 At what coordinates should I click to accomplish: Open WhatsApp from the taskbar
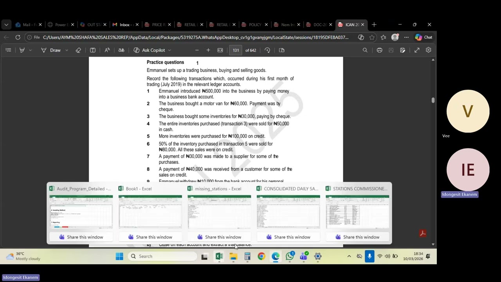click(x=290, y=257)
